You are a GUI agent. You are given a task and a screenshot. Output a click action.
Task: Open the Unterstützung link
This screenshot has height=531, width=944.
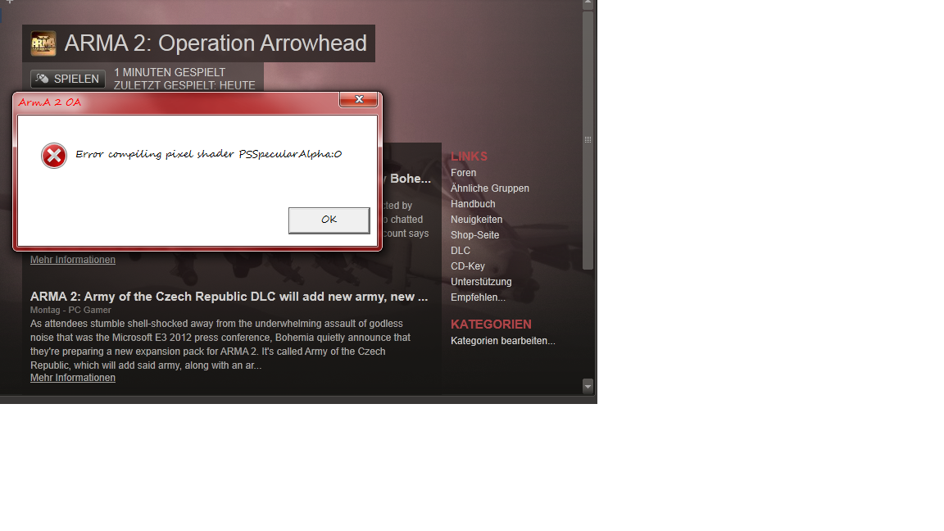480,282
